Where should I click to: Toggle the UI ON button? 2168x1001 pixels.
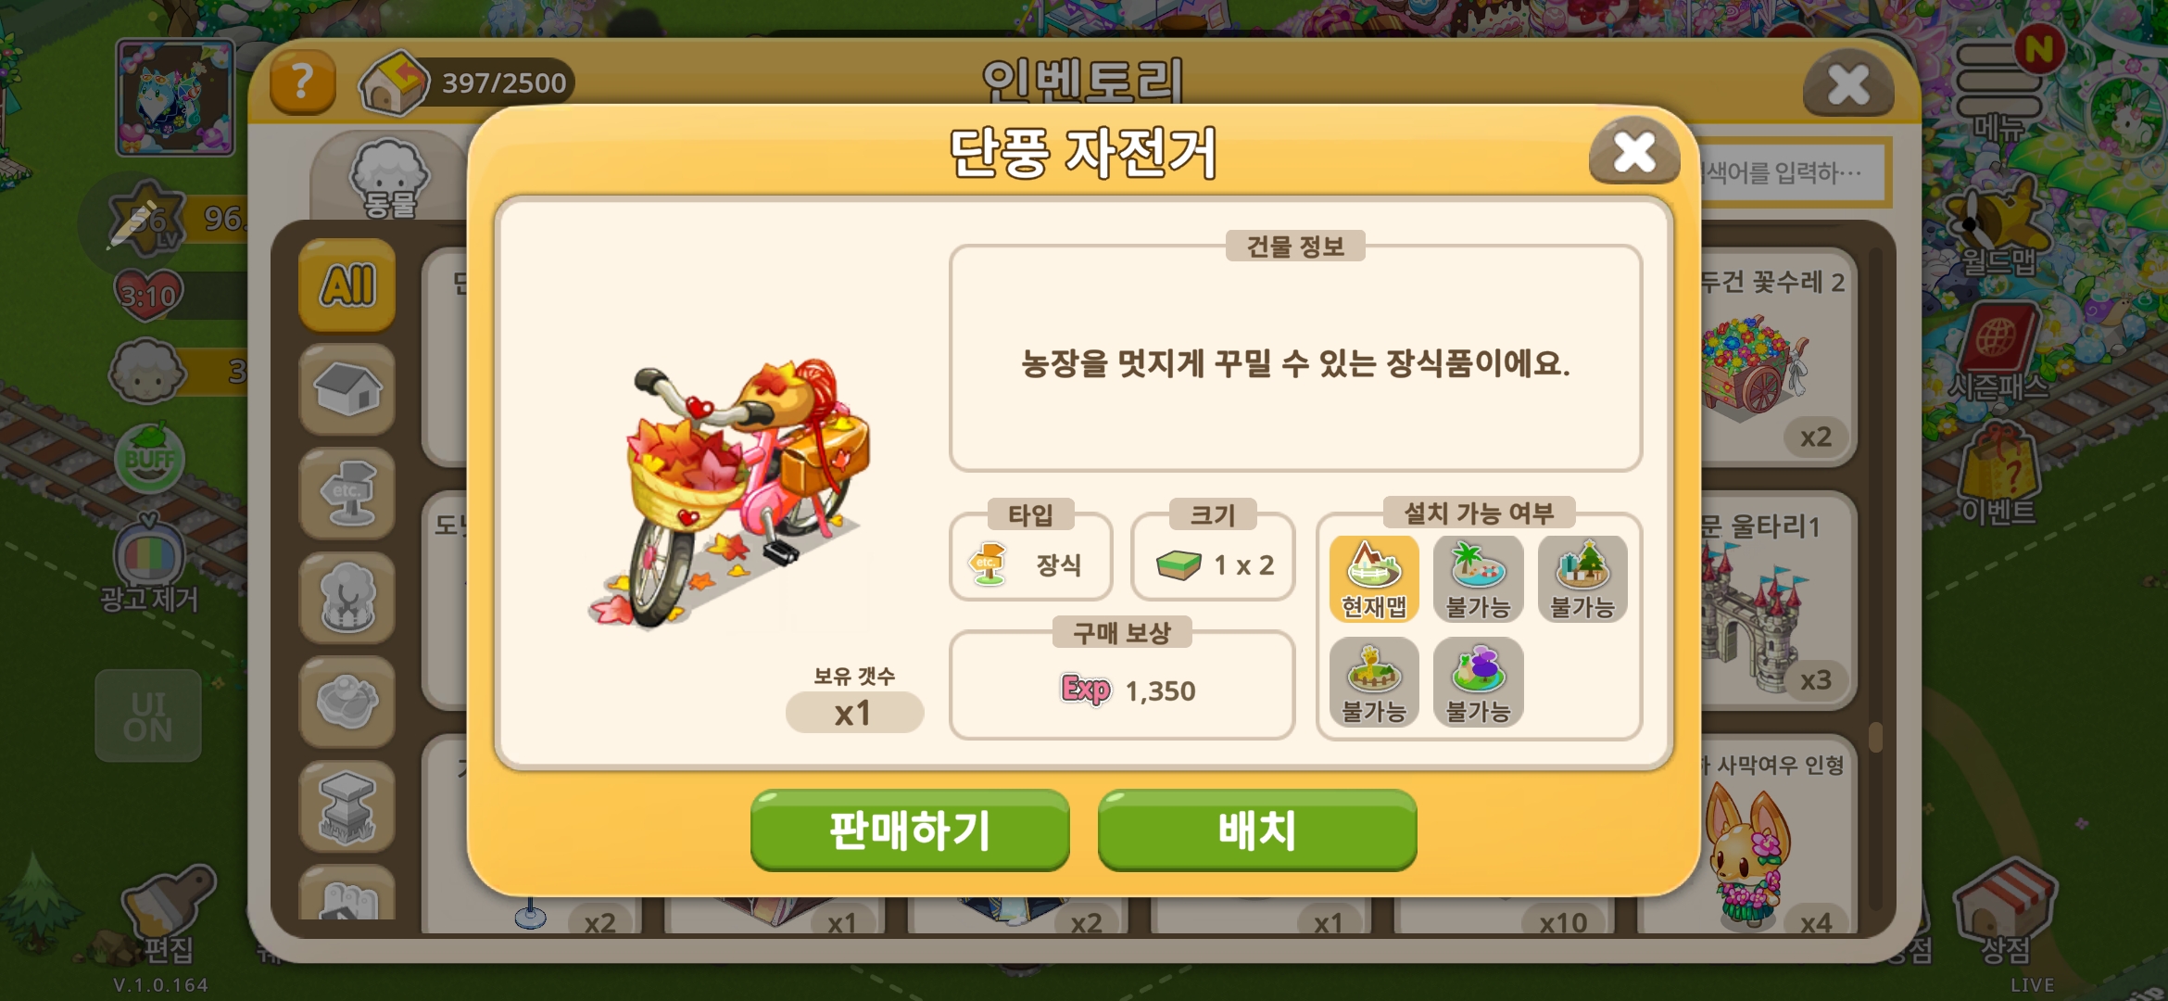point(148,716)
